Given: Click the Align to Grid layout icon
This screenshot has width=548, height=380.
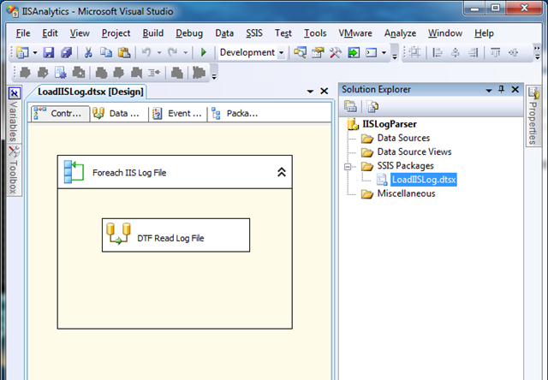Looking at the screenshot, I should [414, 53].
